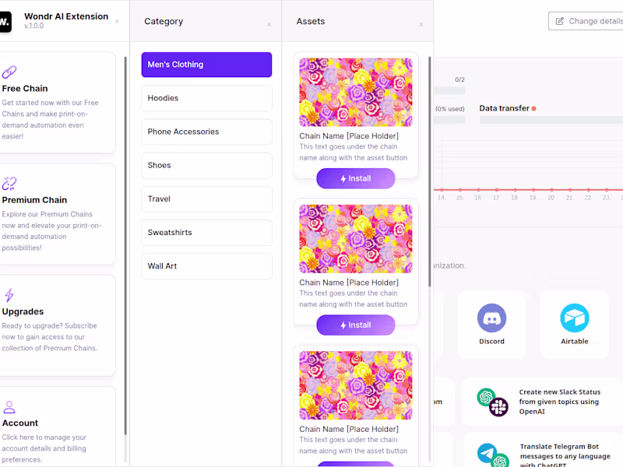Open the Discord integration icon
Viewport: 623px width, 467px height.
tap(492, 318)
